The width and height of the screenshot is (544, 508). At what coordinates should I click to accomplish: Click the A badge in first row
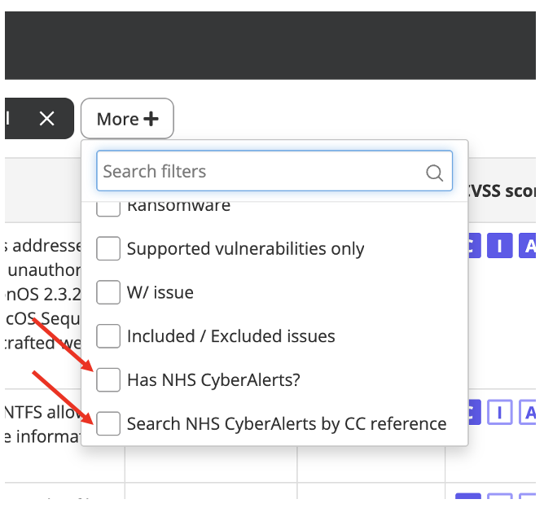coord(529,246)
